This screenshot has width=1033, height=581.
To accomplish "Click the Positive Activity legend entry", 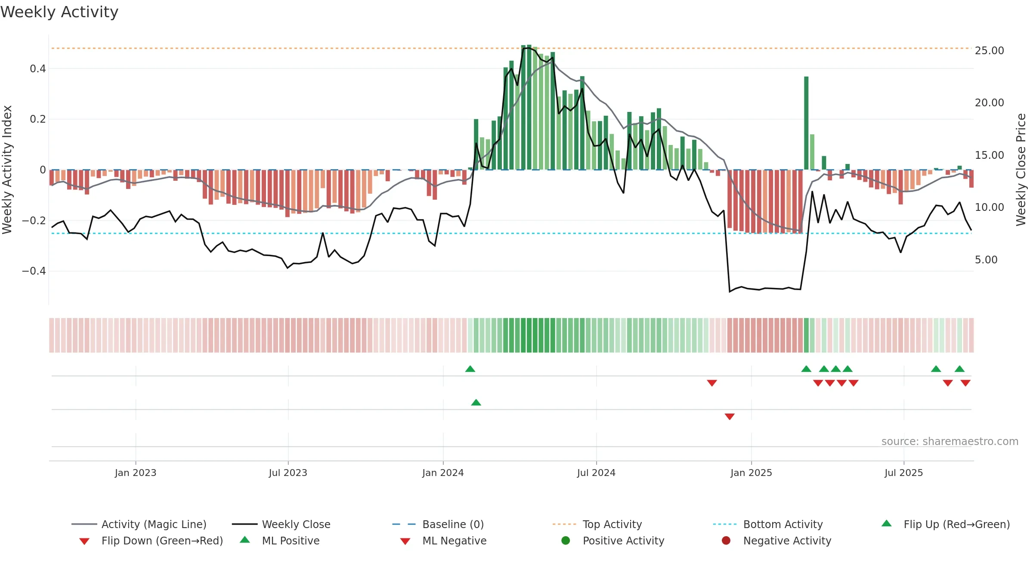I will point(613,541).
